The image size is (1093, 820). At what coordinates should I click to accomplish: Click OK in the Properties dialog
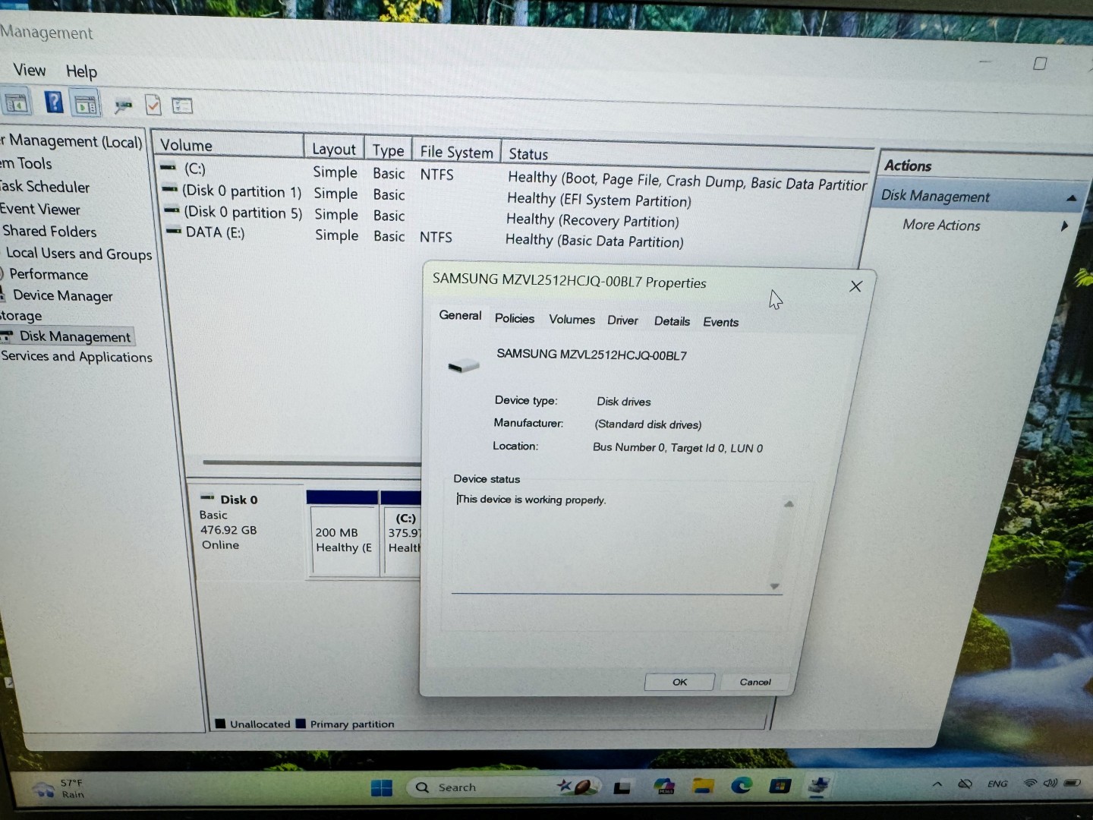[679, 682]
